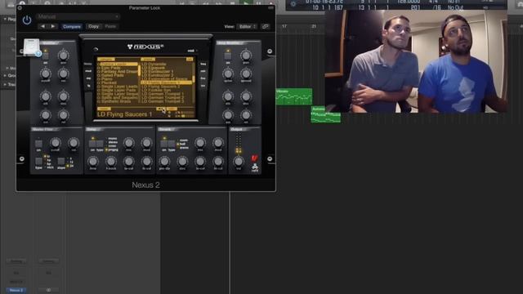The image size is (523, 294).
Task: Click Delay mix knob
Action: tap(129, 143)
